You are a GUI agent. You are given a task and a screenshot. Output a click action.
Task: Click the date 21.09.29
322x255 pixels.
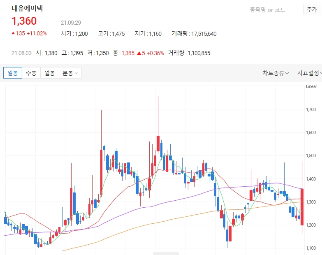pos(71,23)
